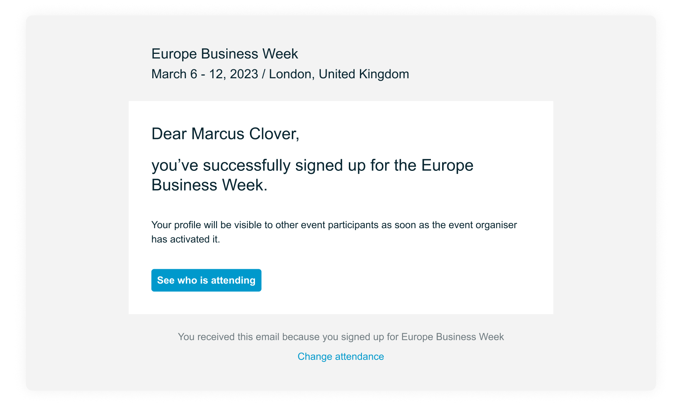Click the London, United Kingdom location text
The height and width of the screenshot is (406, 682).
pyautogui.click(x=339, y=74)
